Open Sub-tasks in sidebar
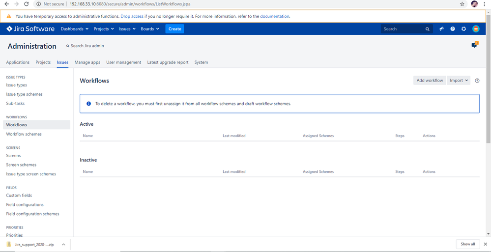Screen dimensions: 491x252 pos(15,103)
